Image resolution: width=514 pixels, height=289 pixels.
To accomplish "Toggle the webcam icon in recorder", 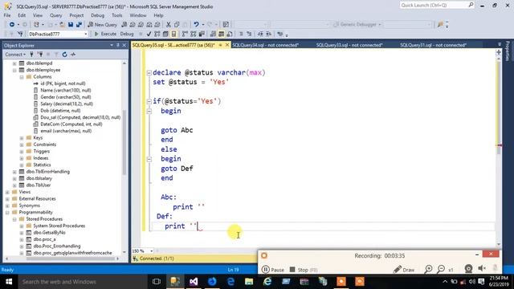I will point(468,269).
